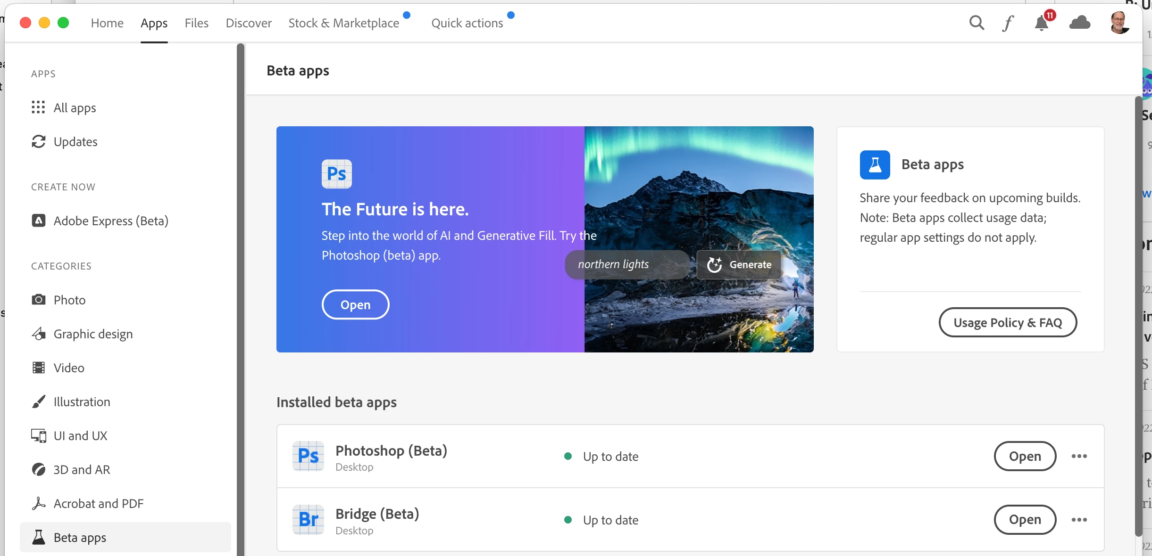Open Bridge (Beta) with its Open button
The image size is (1152, 556).
coord(1025,520)
